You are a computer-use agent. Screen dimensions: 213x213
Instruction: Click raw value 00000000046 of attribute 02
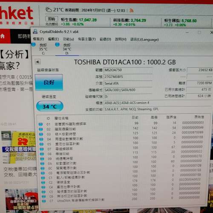pyautogui.click(x=193, y=127)
